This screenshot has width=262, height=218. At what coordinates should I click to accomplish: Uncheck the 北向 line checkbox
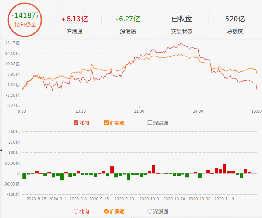point(76,123)
